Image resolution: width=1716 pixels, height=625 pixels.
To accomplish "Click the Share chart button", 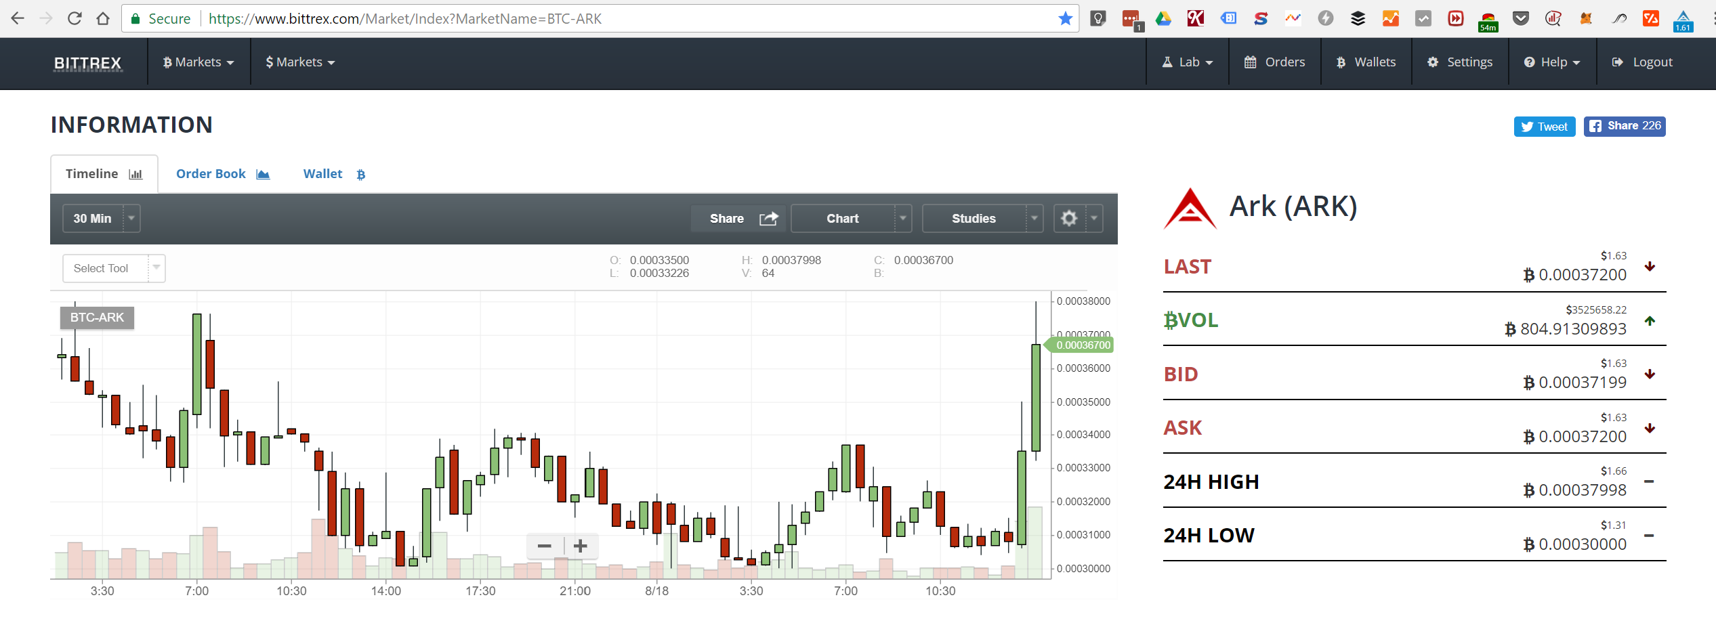I will tap(738, 218).
